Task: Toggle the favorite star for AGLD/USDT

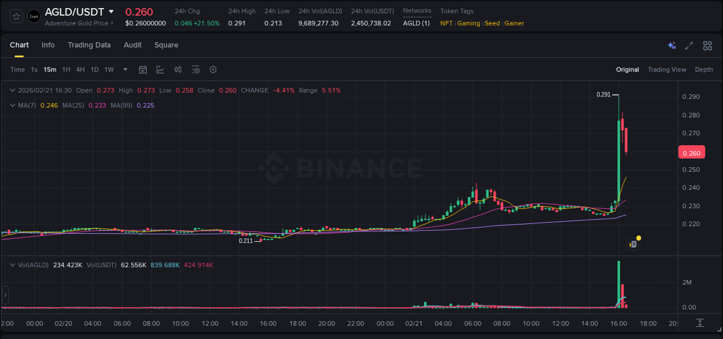Action: 16,16
